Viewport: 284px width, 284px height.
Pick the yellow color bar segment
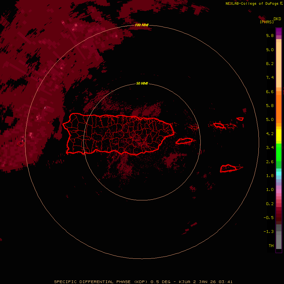279,135
